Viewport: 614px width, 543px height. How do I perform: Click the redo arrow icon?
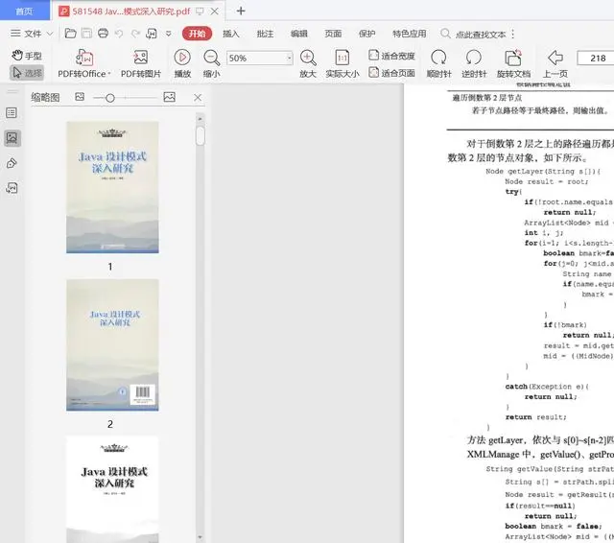point(135,34)
